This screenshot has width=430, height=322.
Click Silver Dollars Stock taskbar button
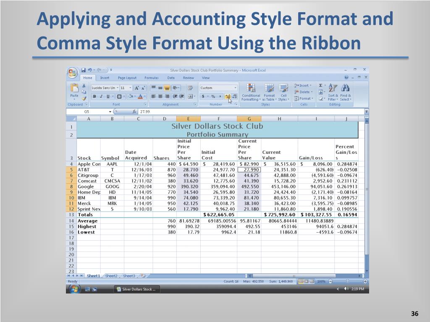click(x=136, y=289)
